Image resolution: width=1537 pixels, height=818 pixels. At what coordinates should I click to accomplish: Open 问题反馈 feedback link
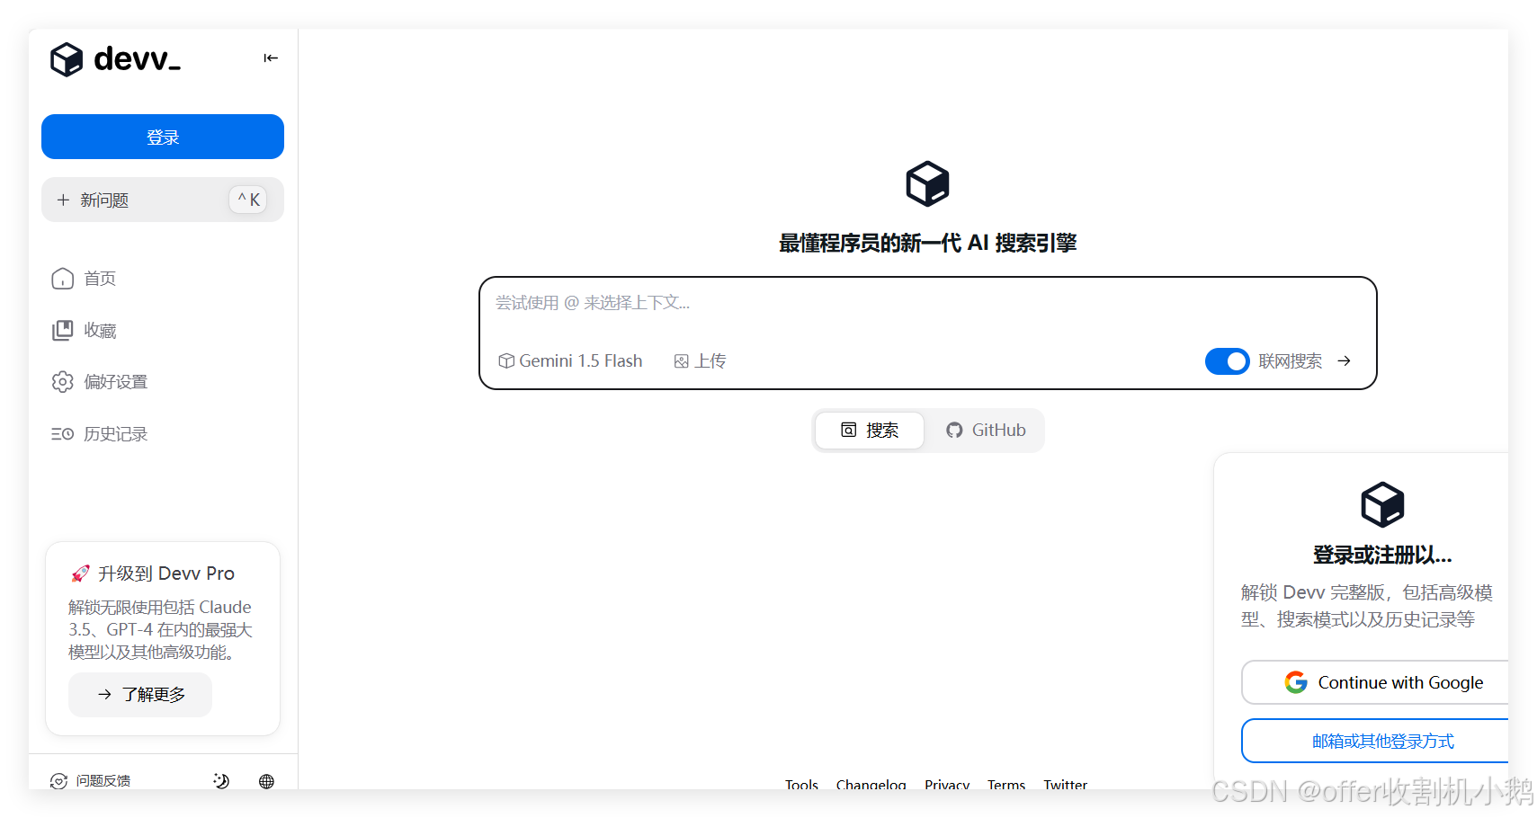coord(91,780)
